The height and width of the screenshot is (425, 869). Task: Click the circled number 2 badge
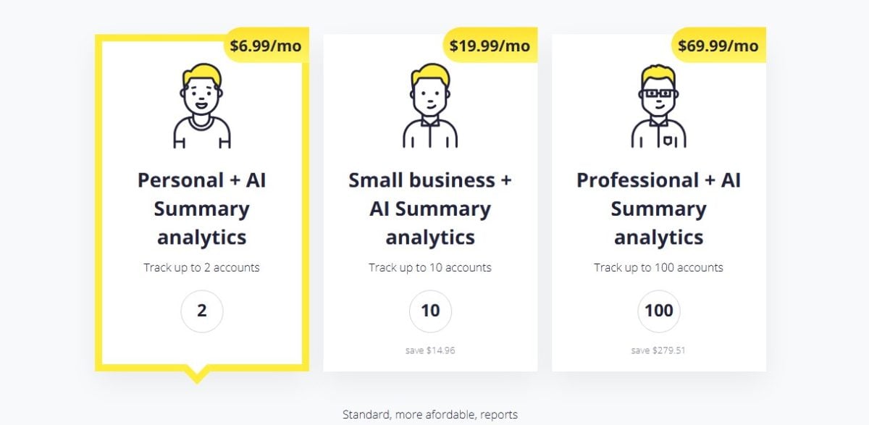pos(202,311)
